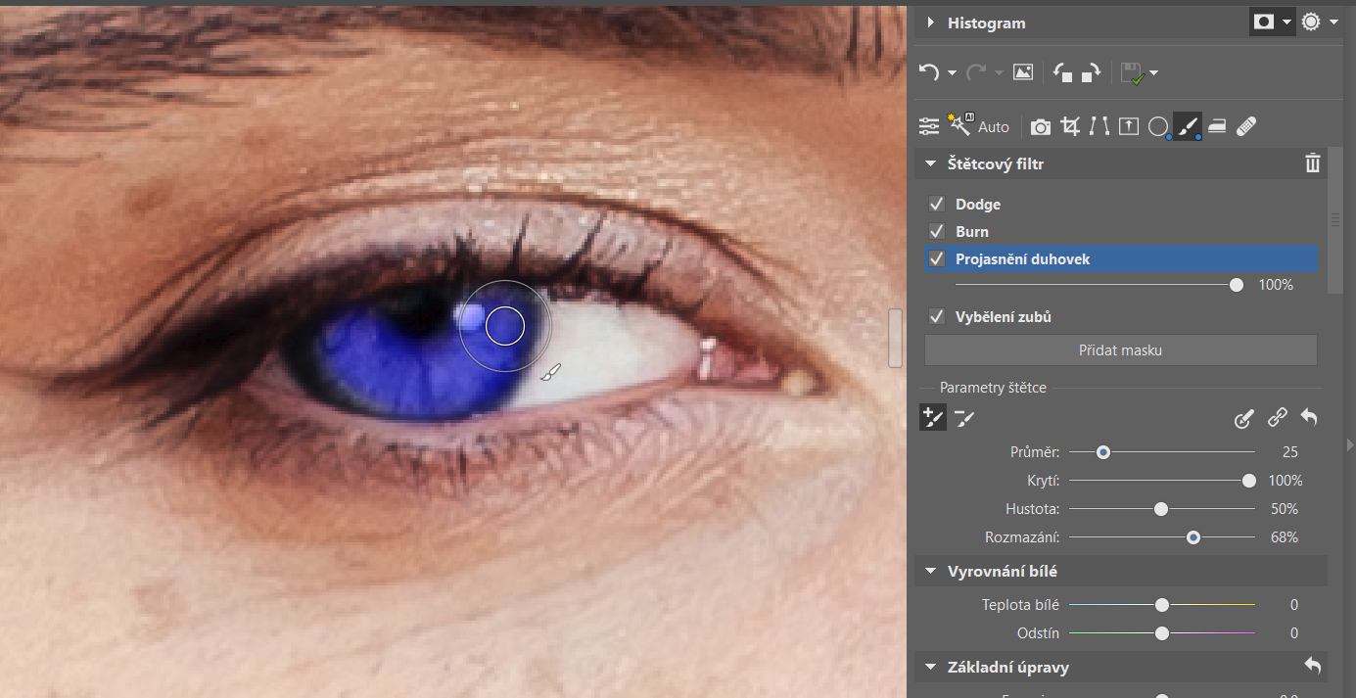Choose the Radial filter circle icon
1356x698 pixels.
[x=1158, y=126]
